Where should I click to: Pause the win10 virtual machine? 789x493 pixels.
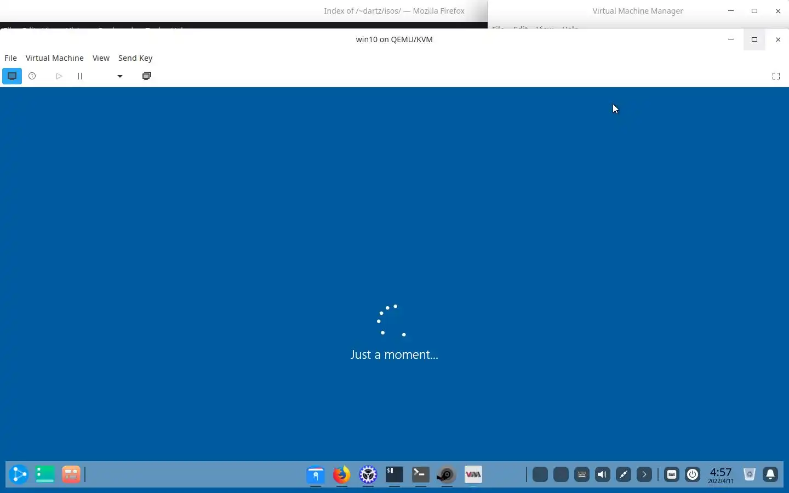pyautogui.click(x=80, y=76)
